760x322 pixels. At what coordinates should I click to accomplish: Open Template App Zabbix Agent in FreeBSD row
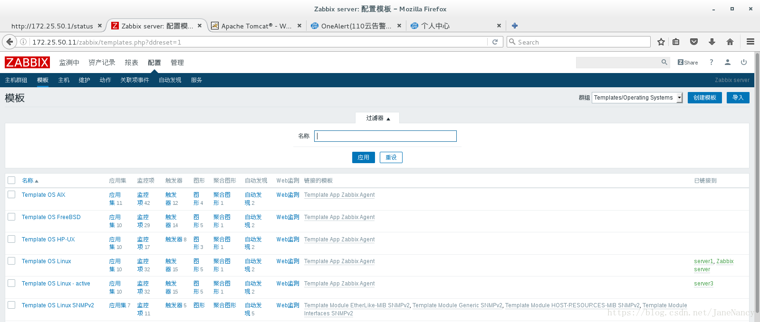point(339,217)
